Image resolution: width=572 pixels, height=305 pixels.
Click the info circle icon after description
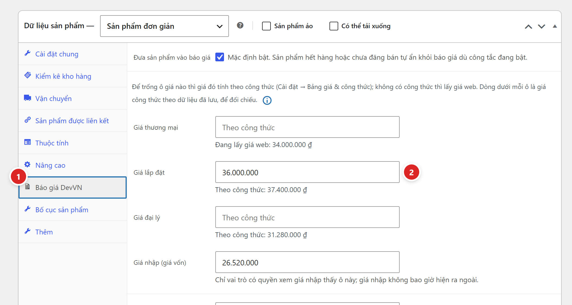point(267,100)
